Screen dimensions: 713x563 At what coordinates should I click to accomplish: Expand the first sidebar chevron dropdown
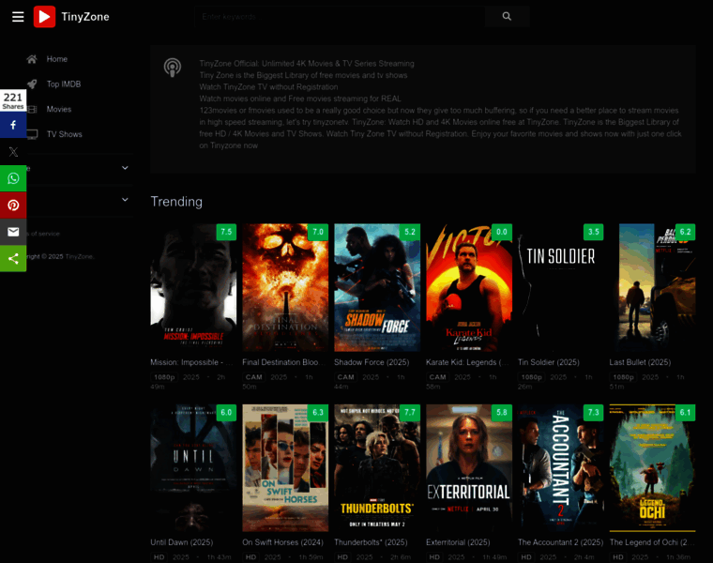[x=125, y=168]
